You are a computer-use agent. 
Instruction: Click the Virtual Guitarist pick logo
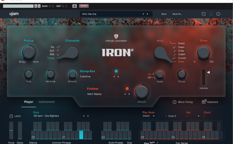coord(116,36)
